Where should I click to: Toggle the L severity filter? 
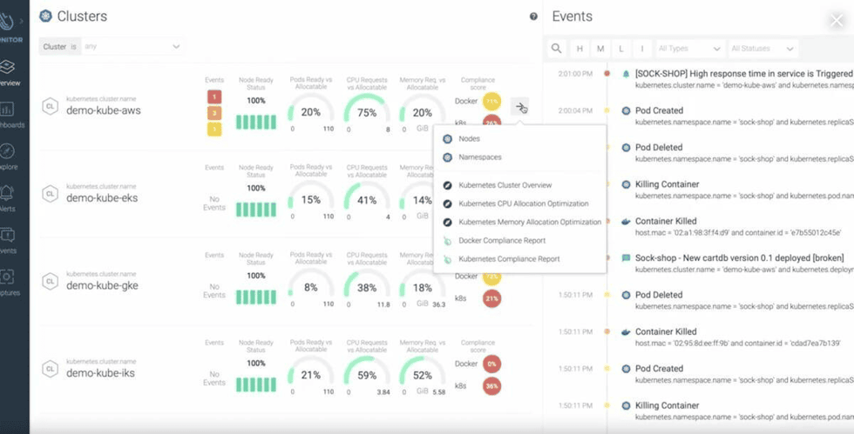[620, 49]
